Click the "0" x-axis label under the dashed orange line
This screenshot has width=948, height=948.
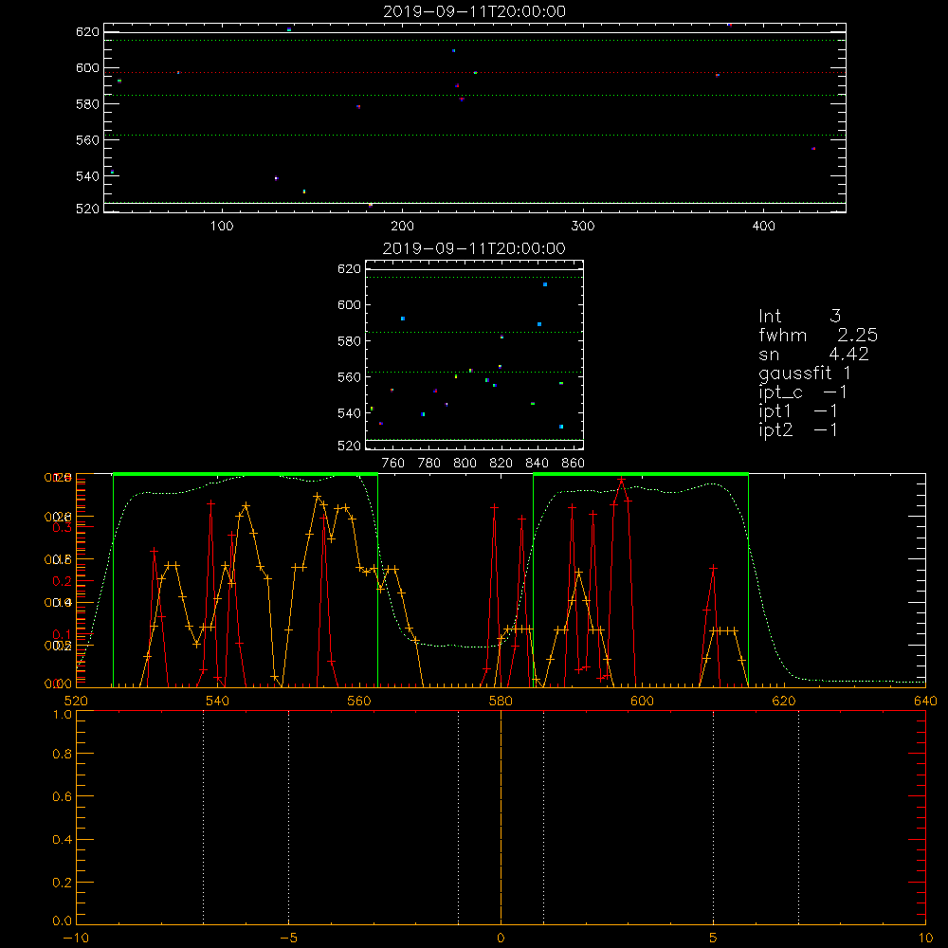click(501, 938)
